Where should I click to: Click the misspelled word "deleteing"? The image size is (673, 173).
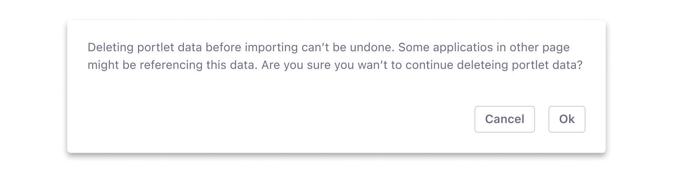click(x=482, y=65)
